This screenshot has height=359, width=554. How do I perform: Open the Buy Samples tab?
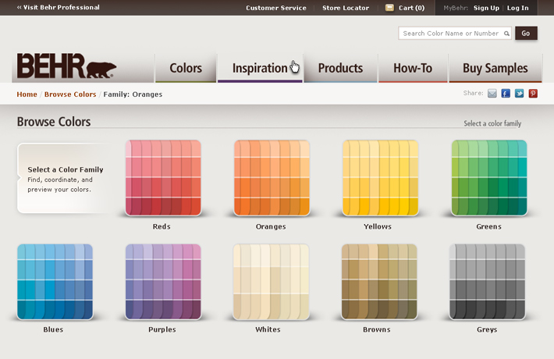(495, 68)
